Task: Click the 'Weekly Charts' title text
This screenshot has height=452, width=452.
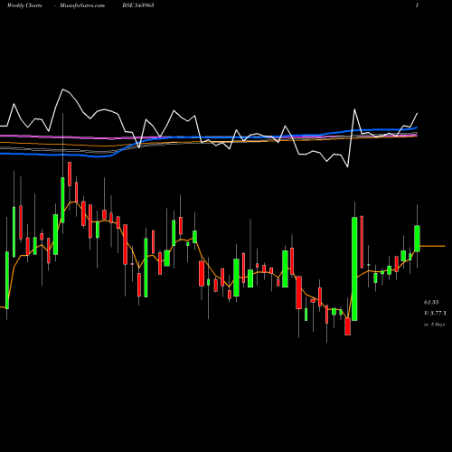Action: pos(24,5)
